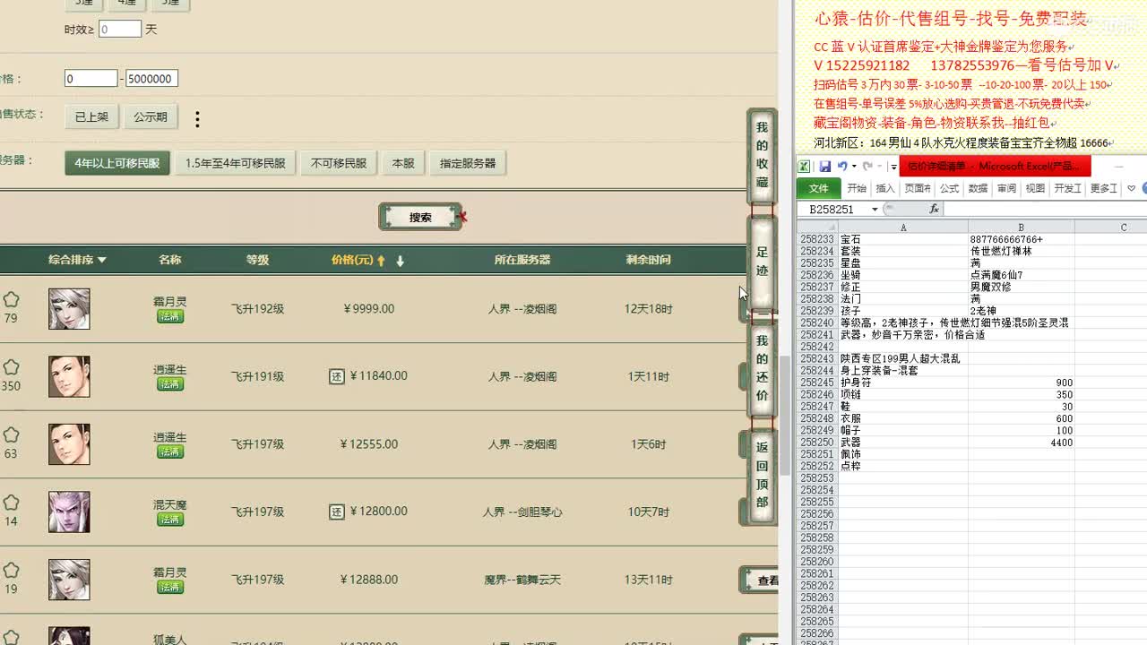
Task: Click the 价格(元) column header
Action: tap(352, 260)
